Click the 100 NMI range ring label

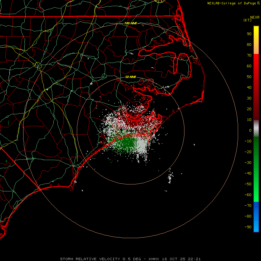coord(130,23)
